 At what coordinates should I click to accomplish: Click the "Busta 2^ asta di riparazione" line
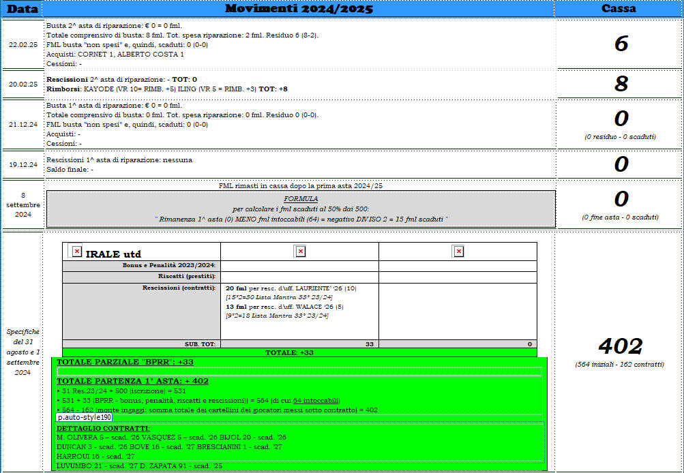click(114, 26)
